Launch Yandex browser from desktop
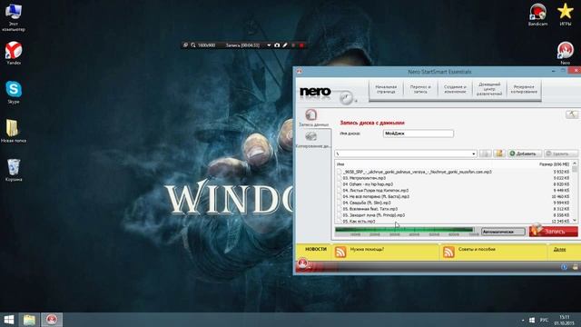581x327 pixels. (14, 53)
